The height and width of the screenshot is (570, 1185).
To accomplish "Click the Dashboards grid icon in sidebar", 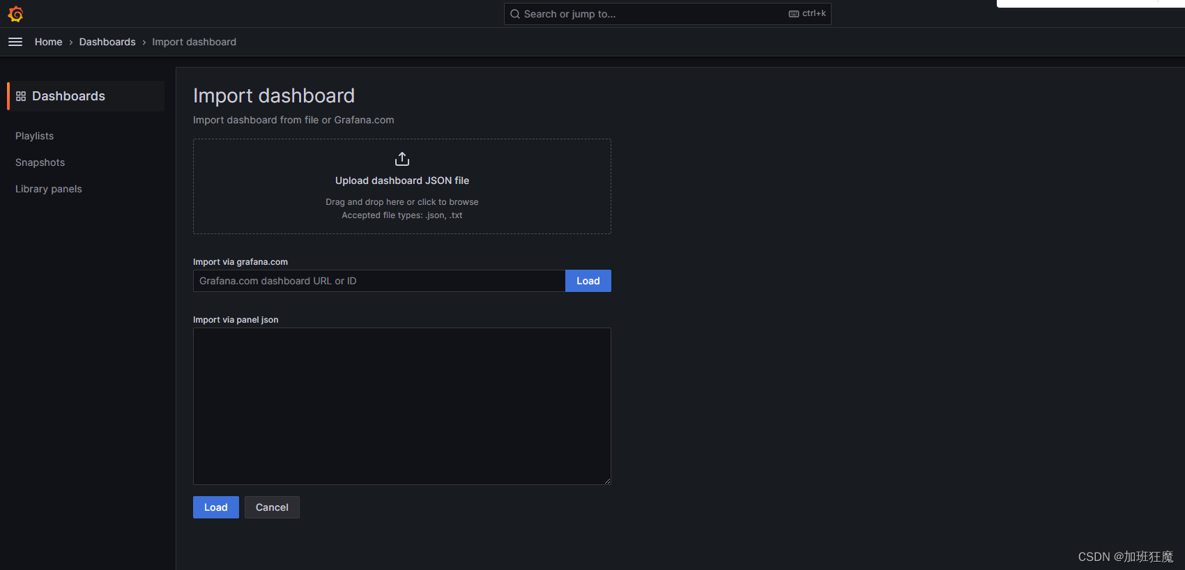I will tap(21, 96).
